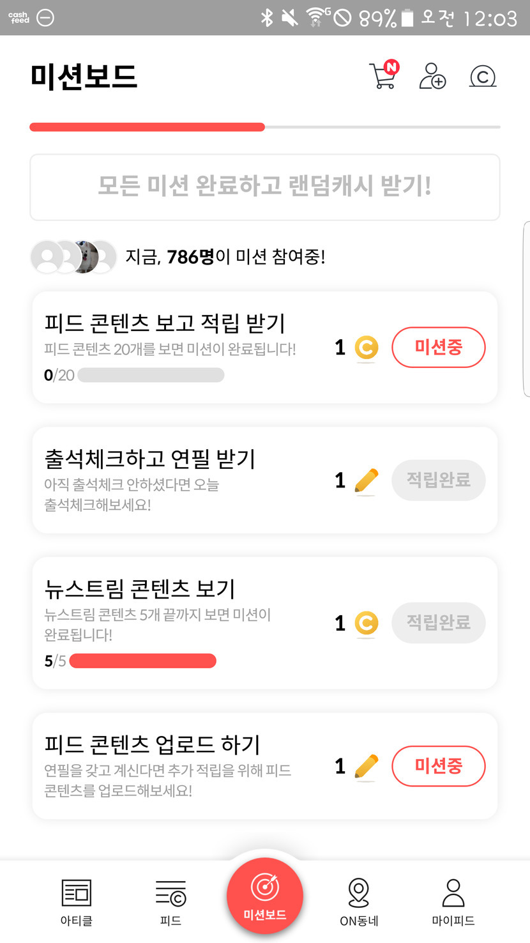Screen dimensions: 530x943
Task: Tap the add friend icon
Action: tap(432, 76)
